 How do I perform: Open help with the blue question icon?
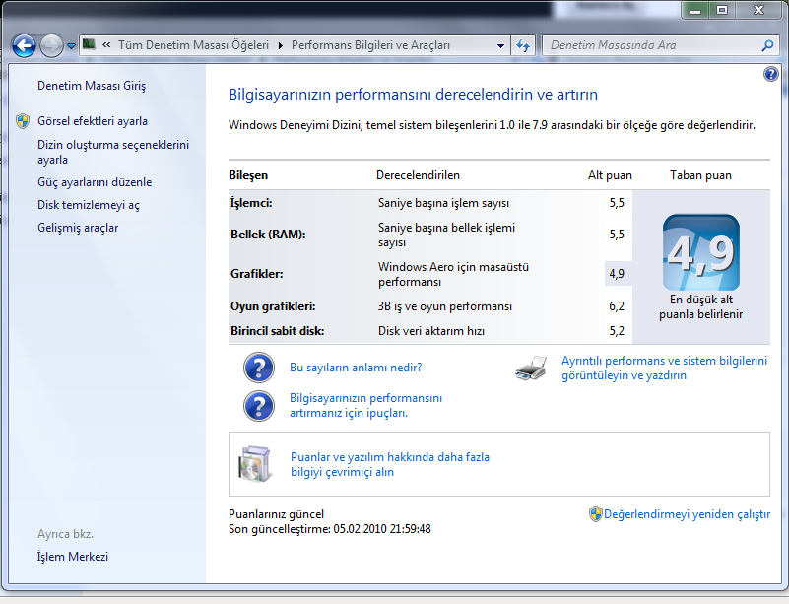coord(770,75)
